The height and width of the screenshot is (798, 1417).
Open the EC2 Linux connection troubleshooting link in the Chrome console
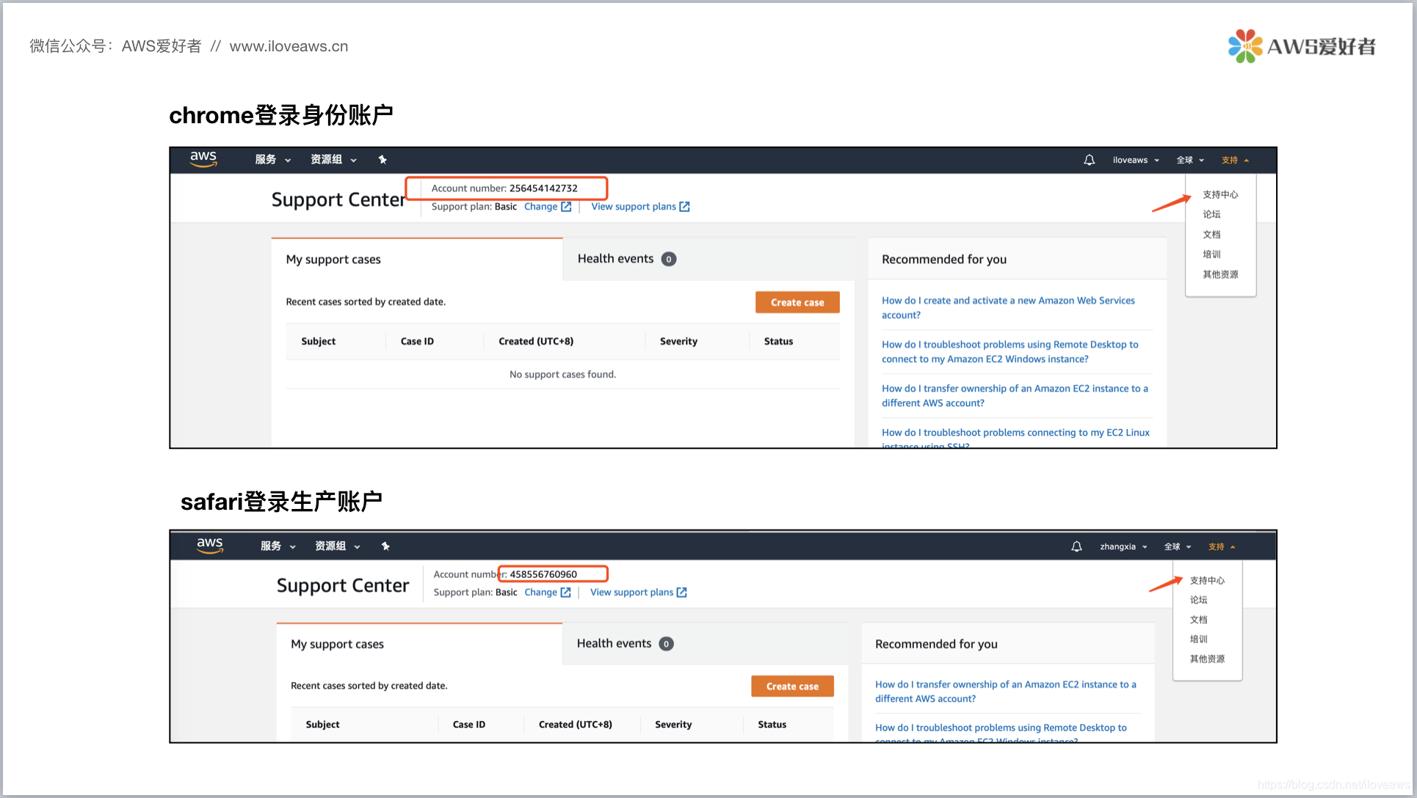point(1015,438)
